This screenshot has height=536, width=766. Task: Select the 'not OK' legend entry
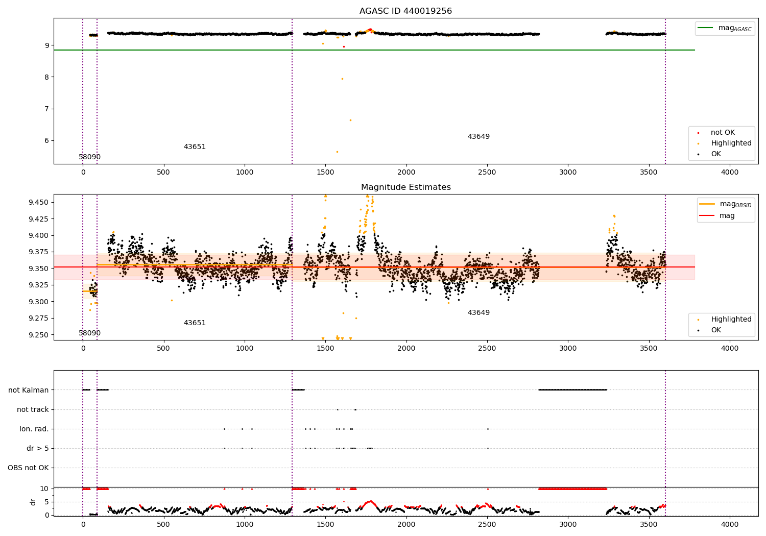723,133
